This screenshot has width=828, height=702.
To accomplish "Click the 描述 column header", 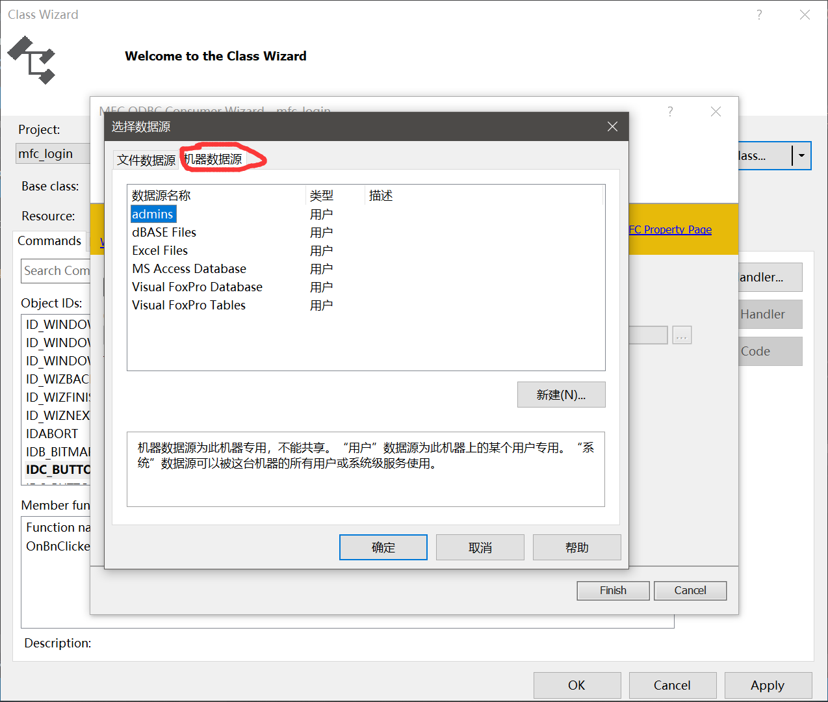I will [484, 196].
